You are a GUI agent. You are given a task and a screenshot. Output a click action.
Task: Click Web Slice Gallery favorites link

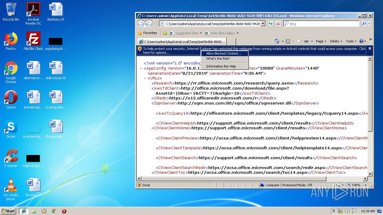(222, 33)
